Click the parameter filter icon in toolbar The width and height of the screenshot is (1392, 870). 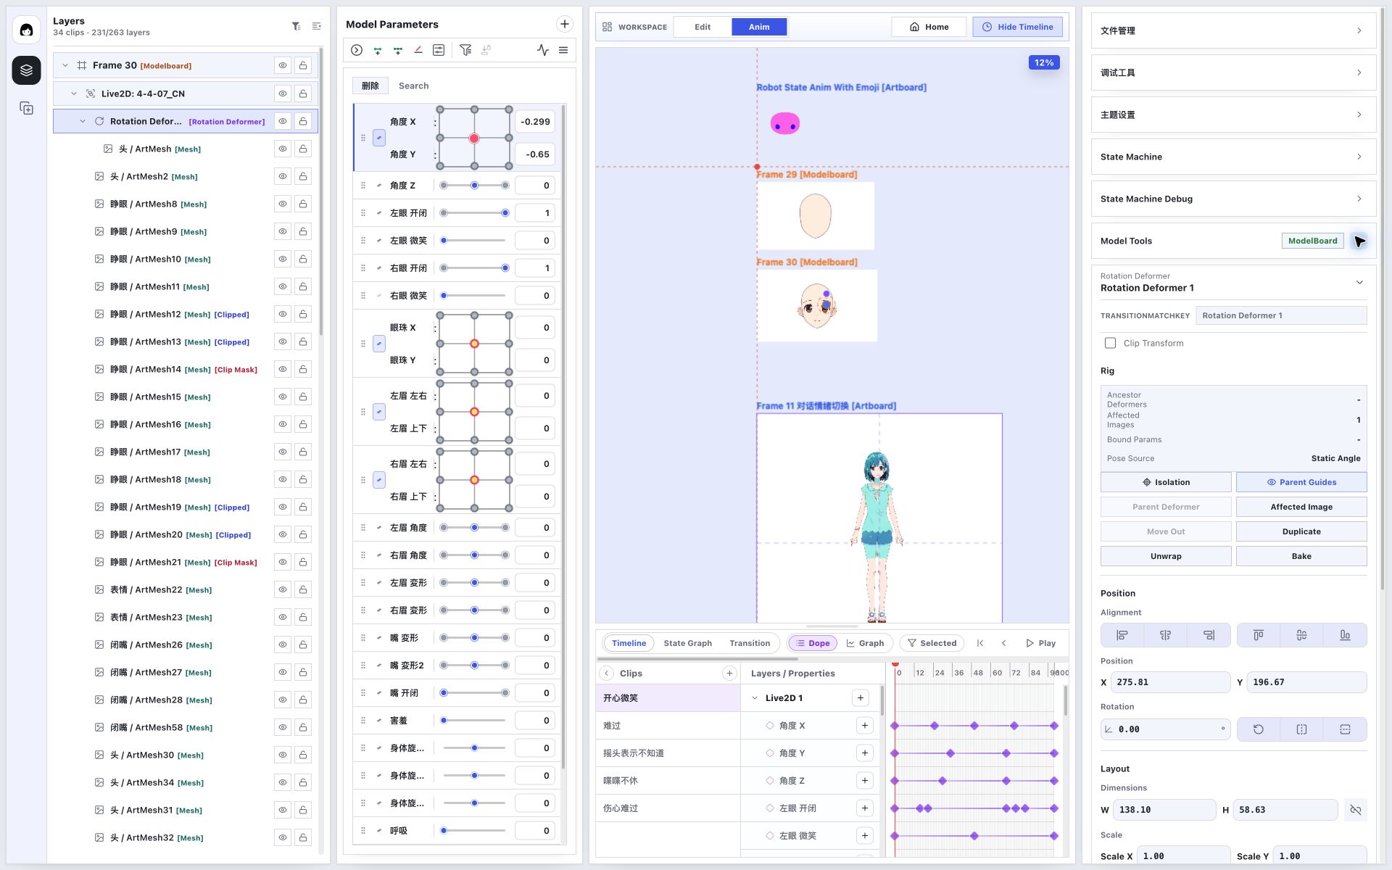(x=465, y=50)
